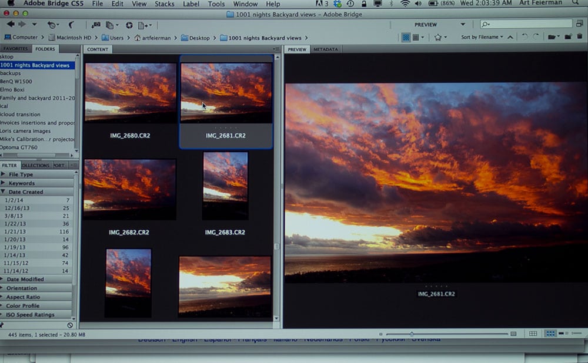
Task: Go to artfeierman in path bar
Action: click(x=152, y=38)
